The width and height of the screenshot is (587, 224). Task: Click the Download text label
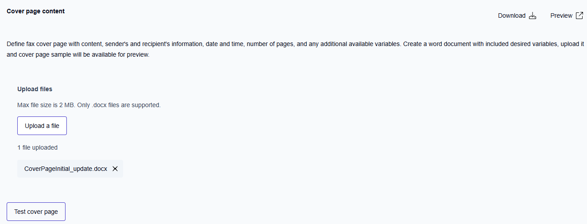point(511,16)
